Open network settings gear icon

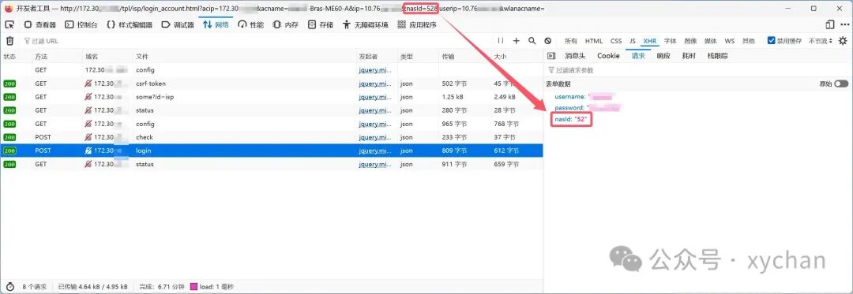pos(843,41)
